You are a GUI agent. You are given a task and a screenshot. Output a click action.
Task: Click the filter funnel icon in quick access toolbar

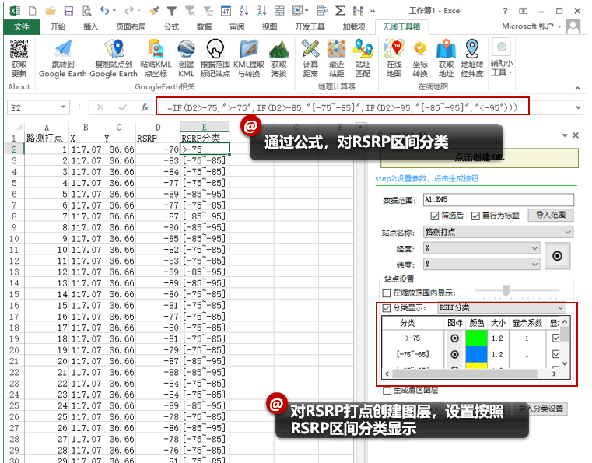172,11
